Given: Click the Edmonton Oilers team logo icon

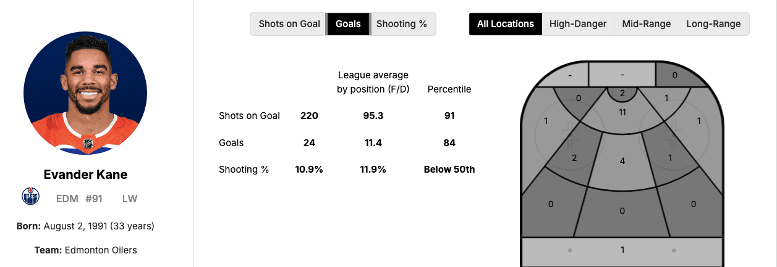Looking at the screenshot, I should point(30,197).
